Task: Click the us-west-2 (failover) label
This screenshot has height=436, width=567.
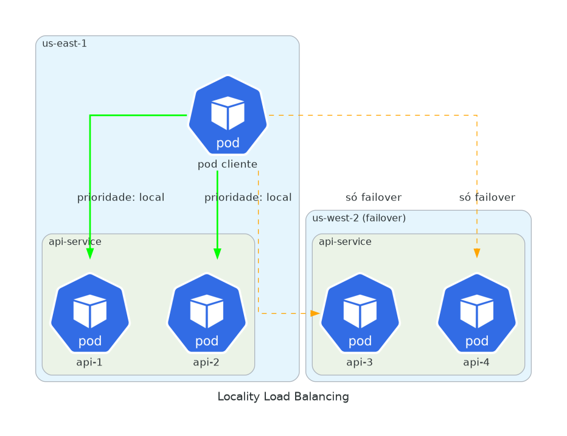Action: 359,217
